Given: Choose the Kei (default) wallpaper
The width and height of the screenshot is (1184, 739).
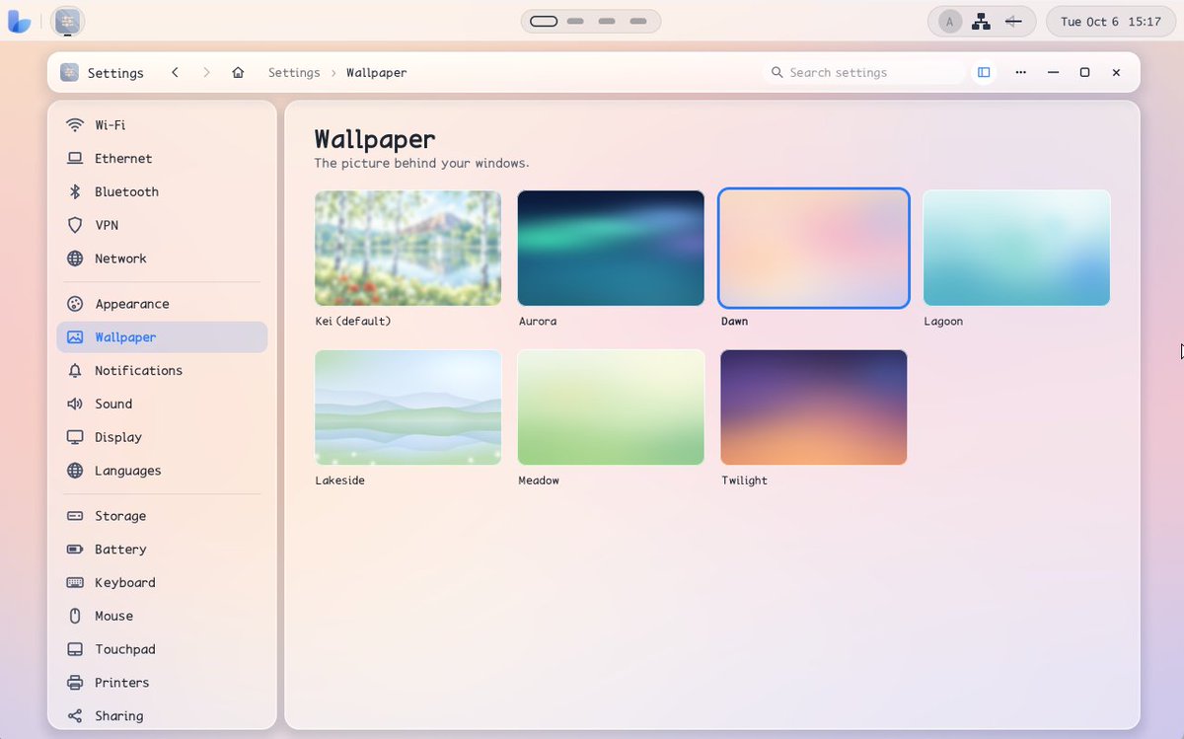Looking at the screenshot, I should pyautogui.click(x=408, y=249).
